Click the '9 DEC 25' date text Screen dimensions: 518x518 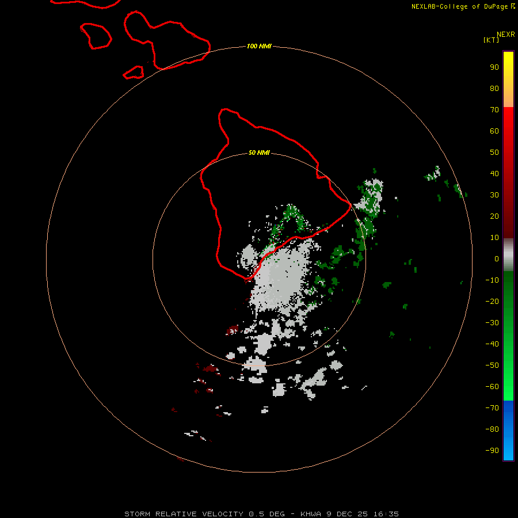click(348, 514)
